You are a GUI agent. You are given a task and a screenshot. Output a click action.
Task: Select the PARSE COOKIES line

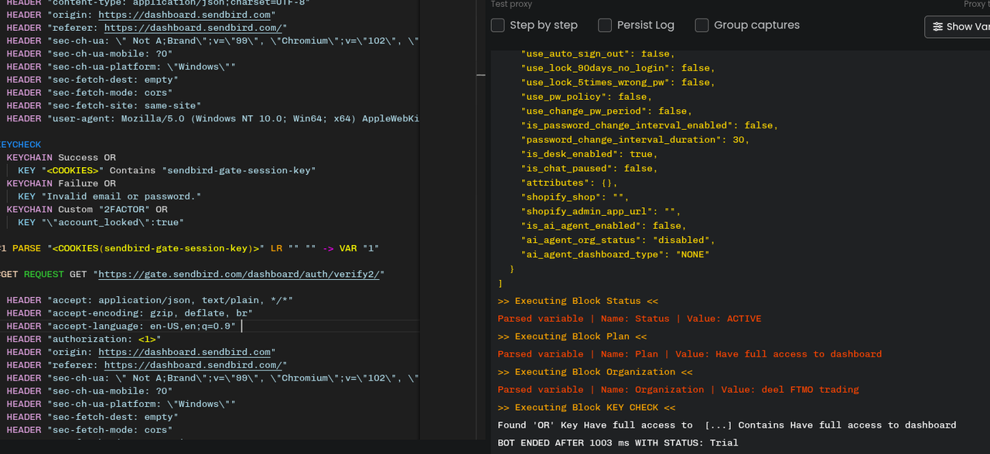pos(189,248)
